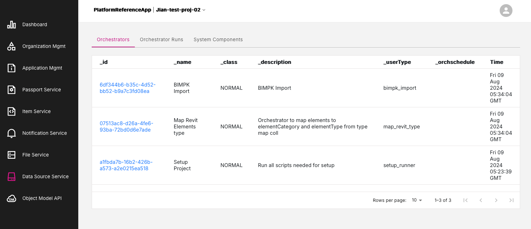Open Object Model API cloud icon
The width and height of the screenshot is (531, 229).
[12, 198]
